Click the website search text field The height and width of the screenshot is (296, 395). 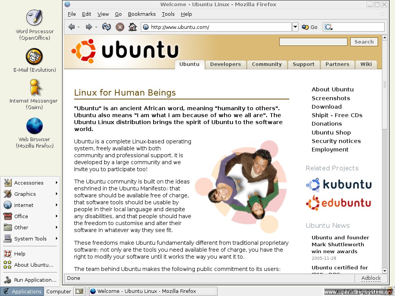(x=313, y=42)
